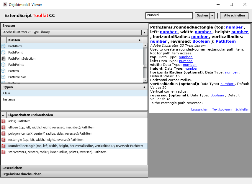The height and width of the screenshot is (184, 252).
Task: Click the ExtendScript app icon in title bar
Action: pyautogui.click(x=5, y=4)
